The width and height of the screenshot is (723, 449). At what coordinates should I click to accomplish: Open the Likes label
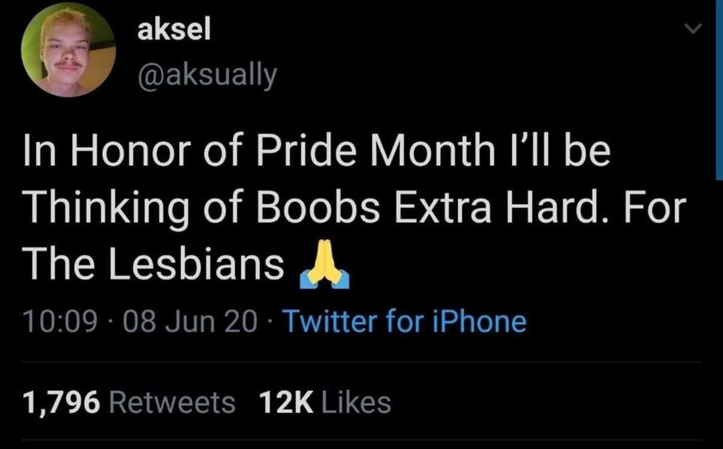[x=357, y=403]
